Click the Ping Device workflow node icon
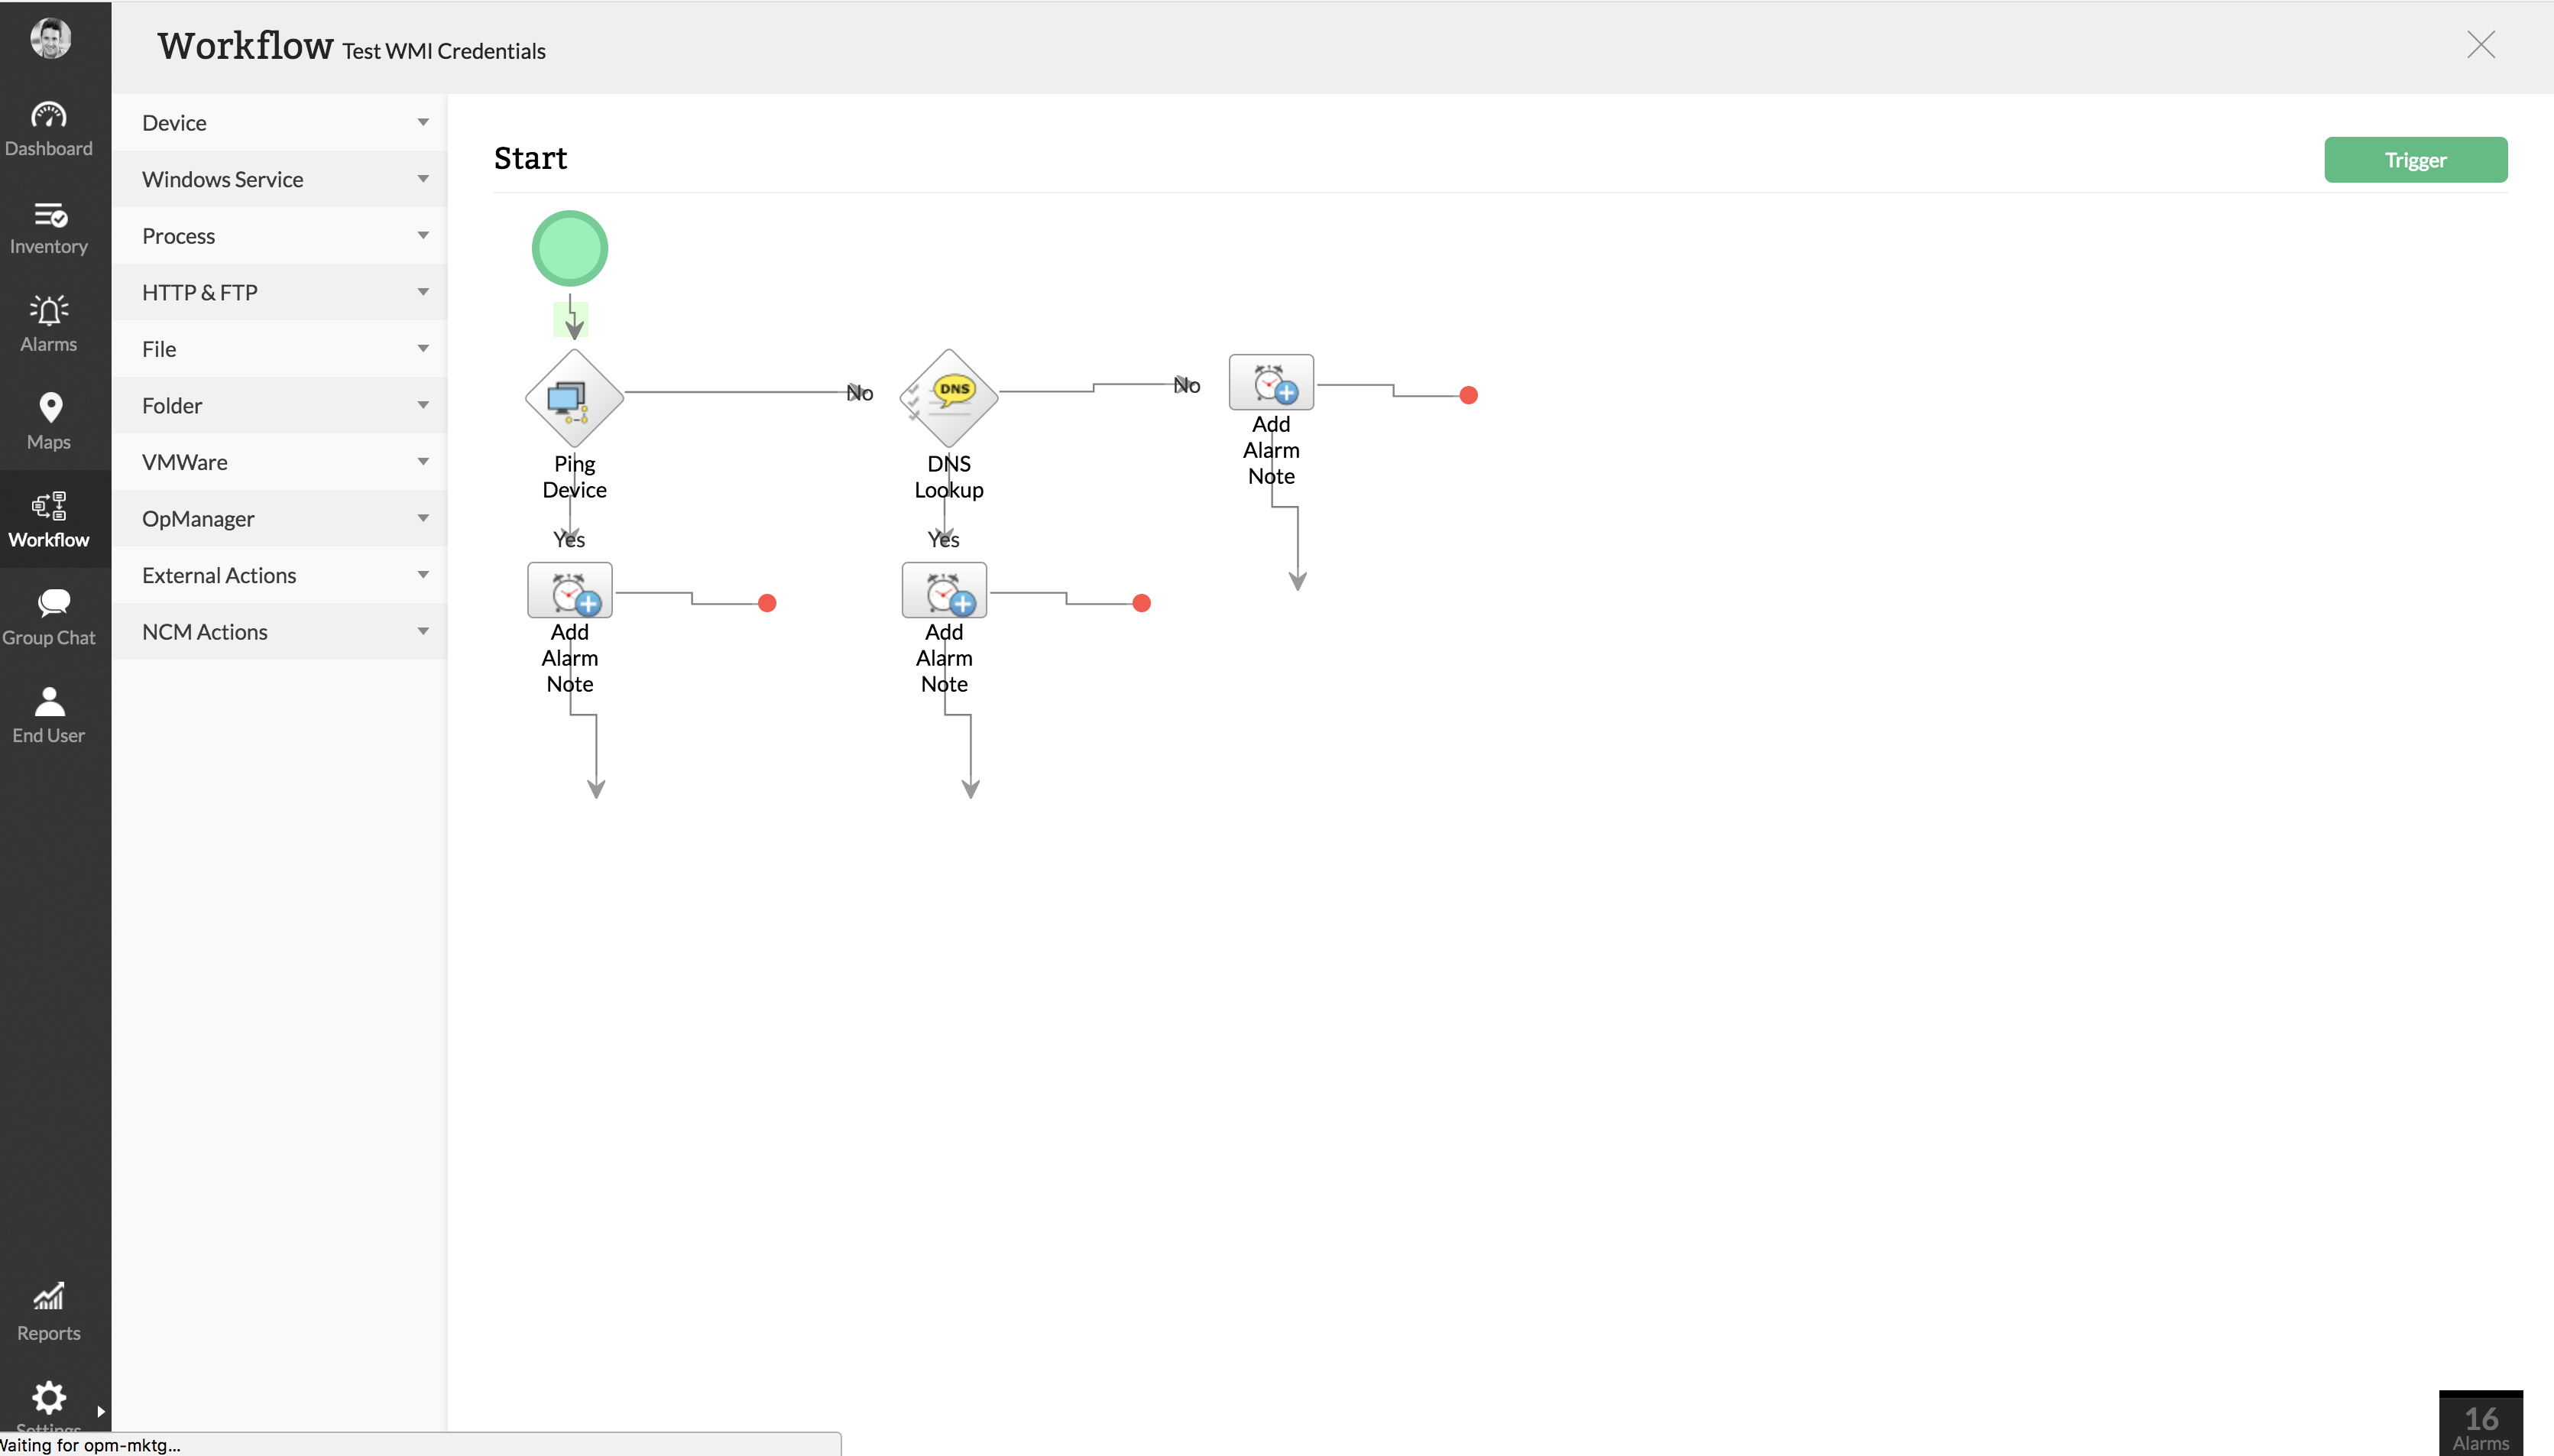The width and height of the screenshot is (2554, 1456). click(x=574, y=398)
